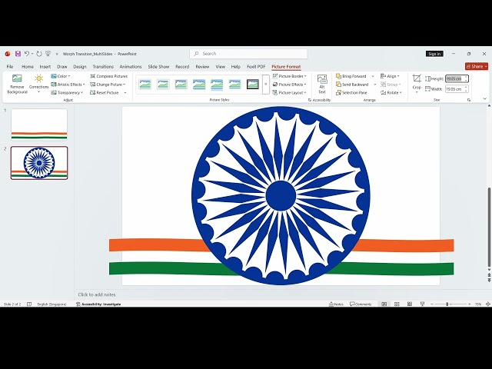Click the Alt Text button
The height and width of the screenshot is (369, 492).
(322, 84)
